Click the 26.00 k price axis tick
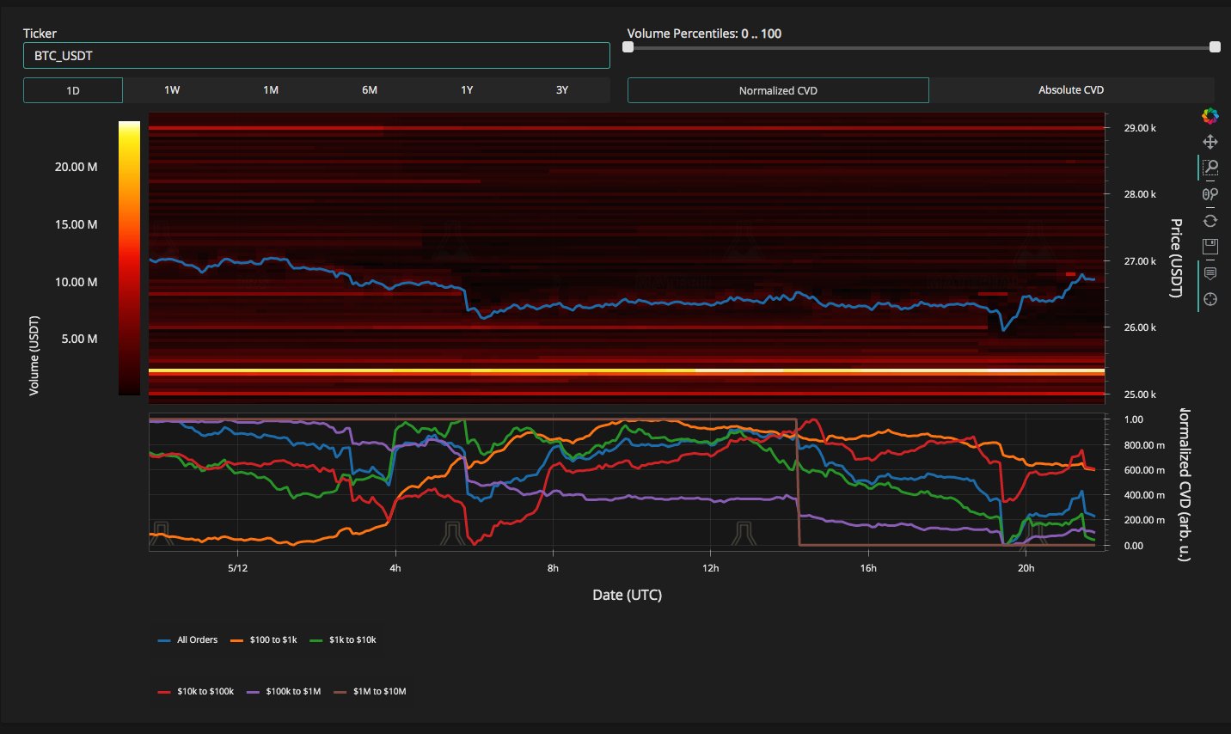This screenshot has height=734, width=1231. tap(1140, 327)
